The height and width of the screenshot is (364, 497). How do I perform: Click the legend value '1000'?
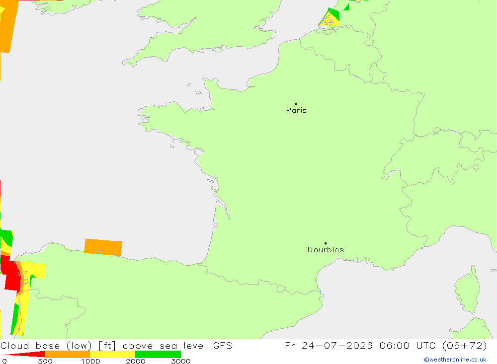[90, 361]
